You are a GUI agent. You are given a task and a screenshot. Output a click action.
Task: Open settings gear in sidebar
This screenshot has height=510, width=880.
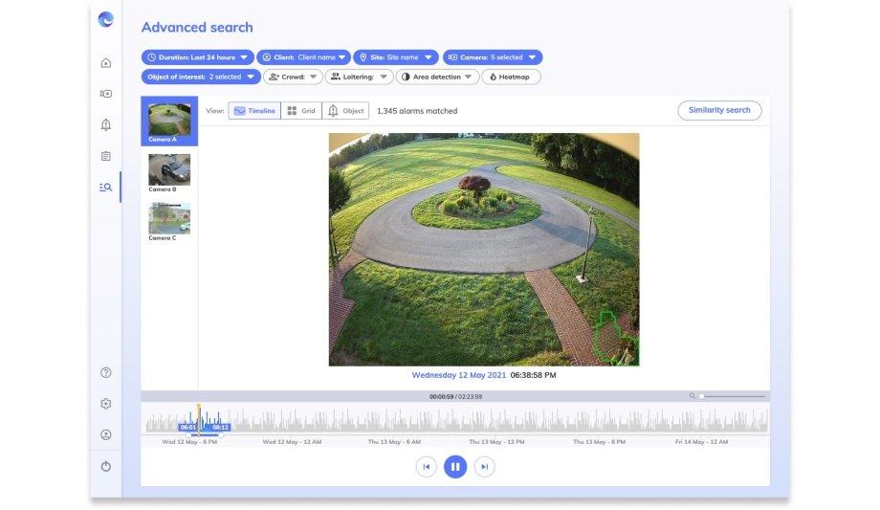click(106, 404)
